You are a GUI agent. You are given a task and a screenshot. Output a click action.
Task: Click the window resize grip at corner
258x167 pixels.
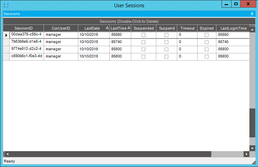coord(254,163)
